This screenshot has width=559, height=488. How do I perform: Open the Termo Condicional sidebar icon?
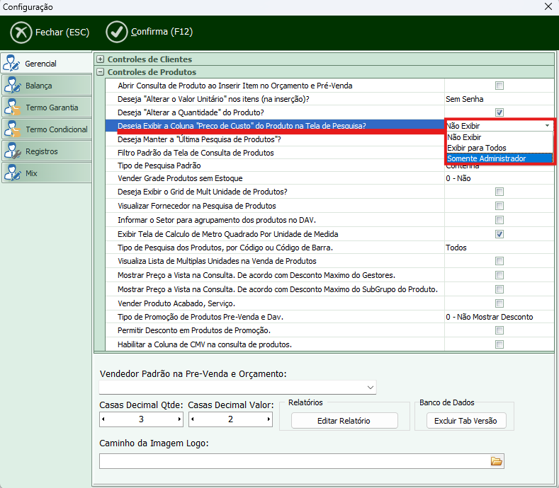[x=13, y=129]
